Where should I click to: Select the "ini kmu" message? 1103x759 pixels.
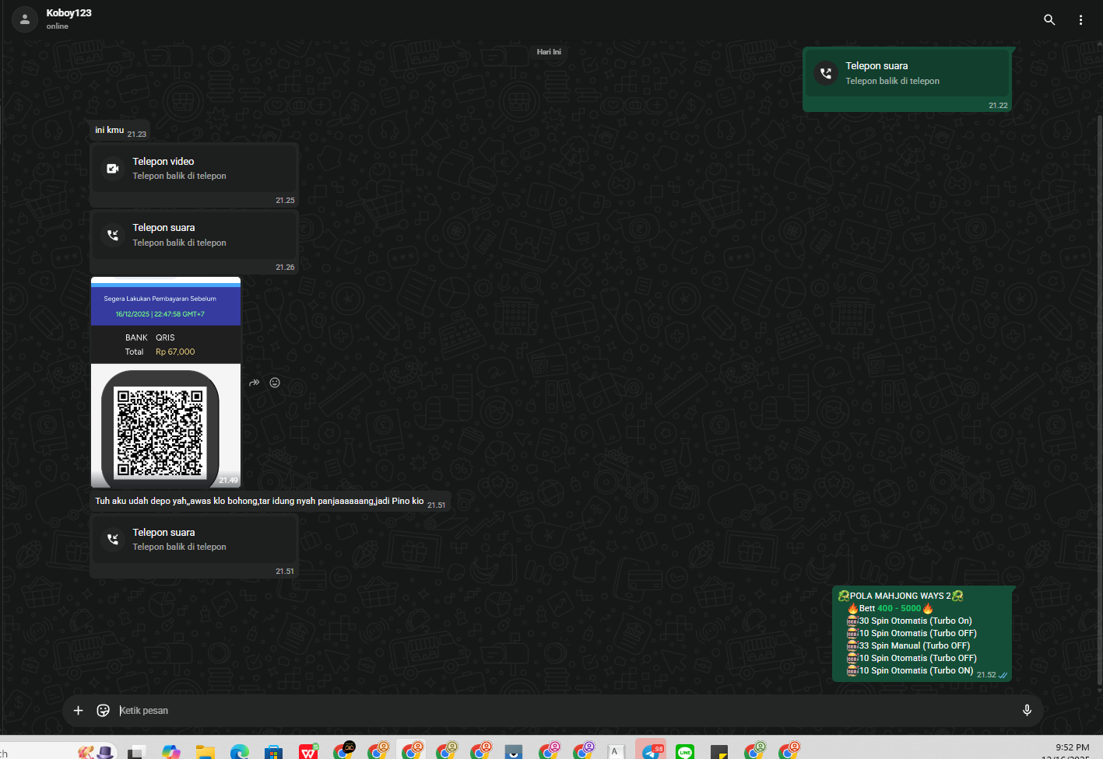tap(120, 131)
